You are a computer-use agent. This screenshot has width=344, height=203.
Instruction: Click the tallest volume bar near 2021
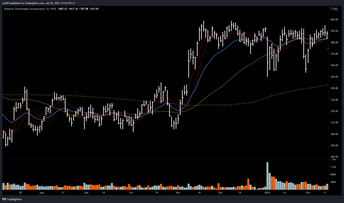[267, 175]
